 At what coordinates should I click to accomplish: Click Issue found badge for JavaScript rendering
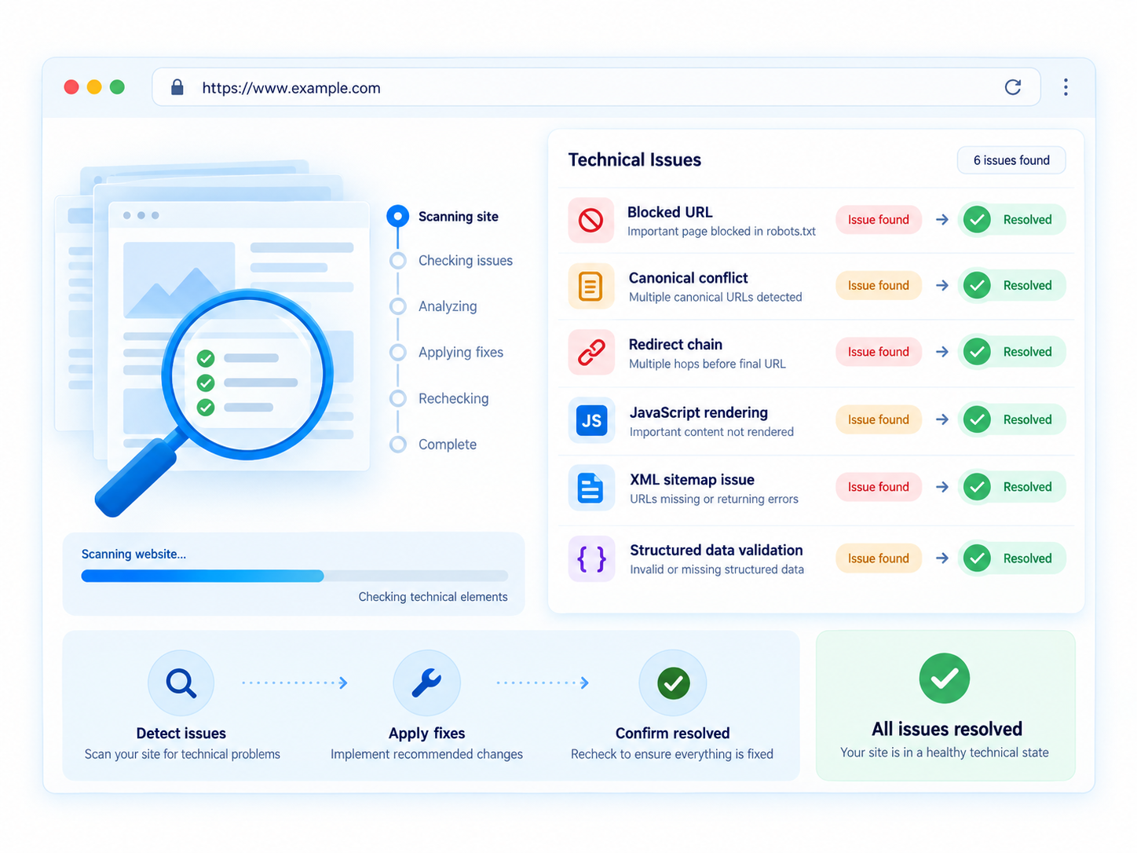pos(879,419)
